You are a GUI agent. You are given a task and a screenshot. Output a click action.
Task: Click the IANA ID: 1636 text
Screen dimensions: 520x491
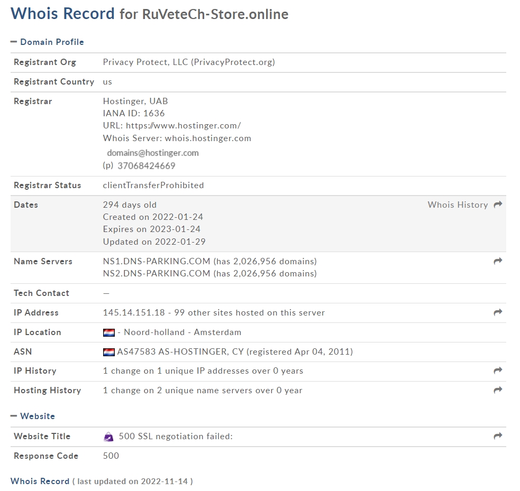(x=134, y=113)
